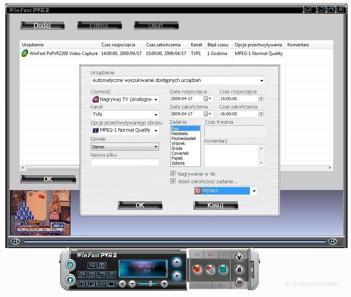Screen dimensions: 351x297
Task: Mute audio with the speaker icon
Action: click(122, 284)
